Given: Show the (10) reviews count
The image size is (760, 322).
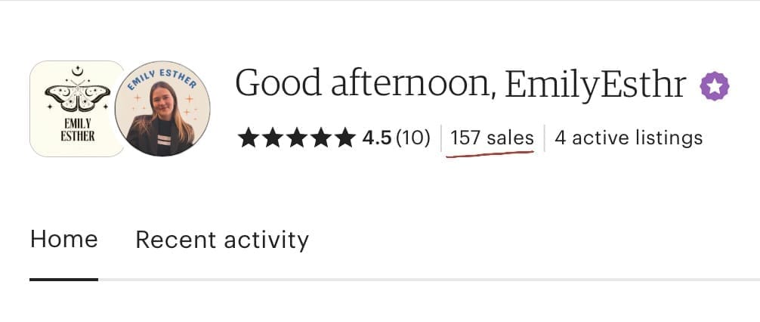Looking at the screenshot, I should pyautogui.click(x=412, y=138).
